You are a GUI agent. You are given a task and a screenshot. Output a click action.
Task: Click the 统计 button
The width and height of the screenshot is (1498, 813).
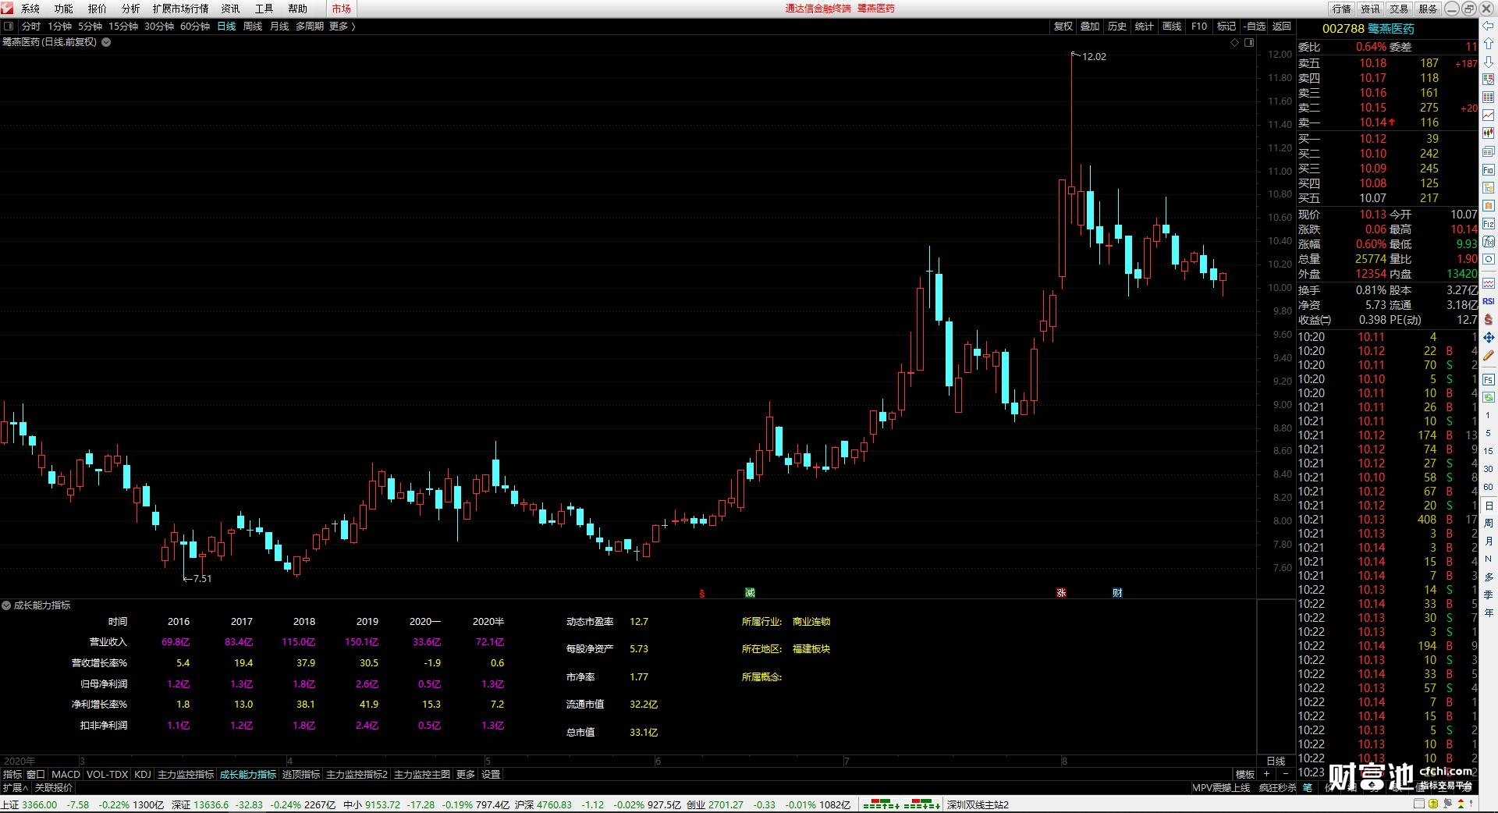[x=1145, y=27]
